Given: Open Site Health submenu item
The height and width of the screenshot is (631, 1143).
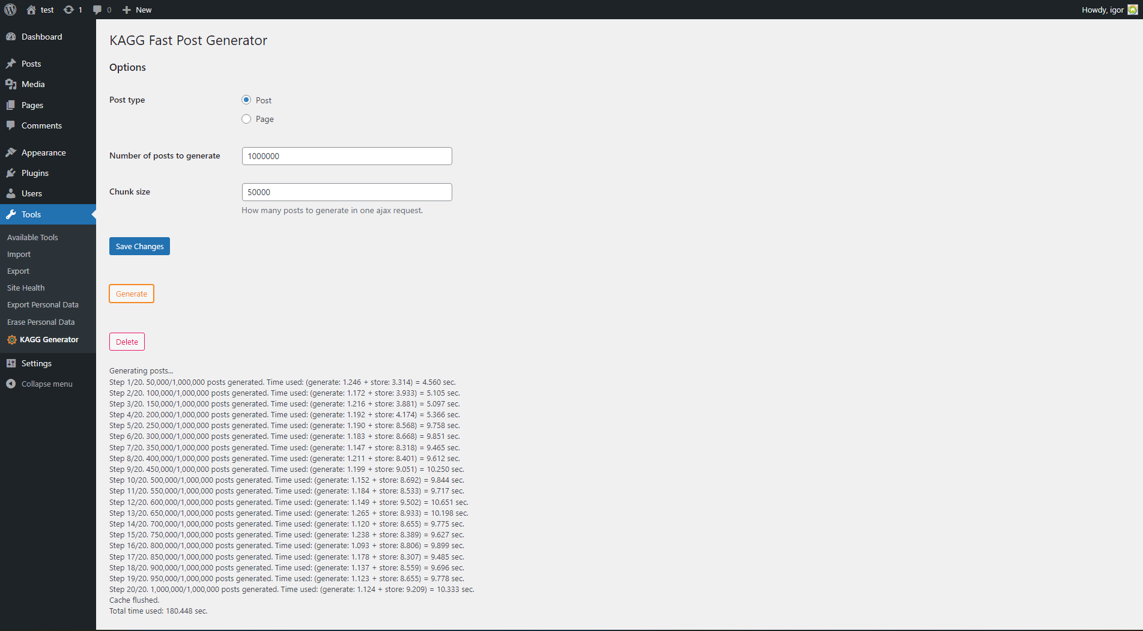Looking at the screenshot, I should point(26,288).
